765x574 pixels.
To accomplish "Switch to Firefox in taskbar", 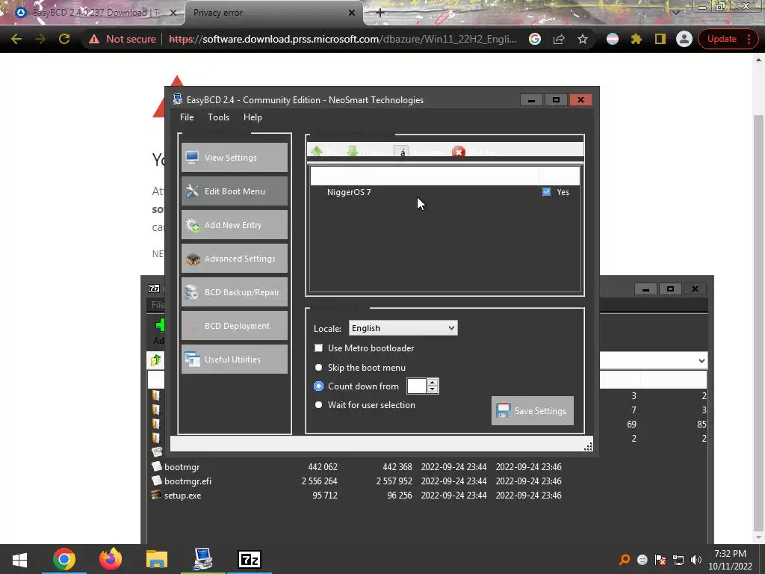I will coord(111,559).
